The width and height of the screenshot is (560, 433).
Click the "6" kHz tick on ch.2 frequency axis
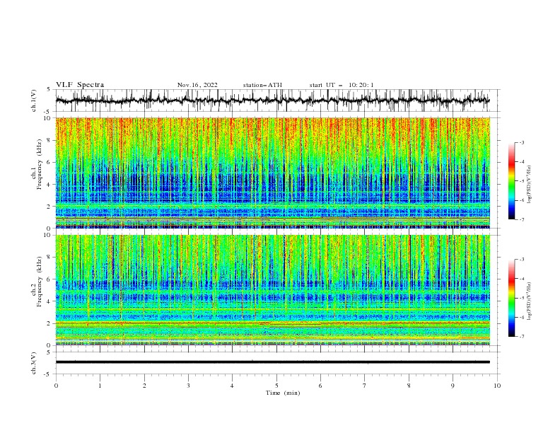pyautogui.click(x=49, y=279)
